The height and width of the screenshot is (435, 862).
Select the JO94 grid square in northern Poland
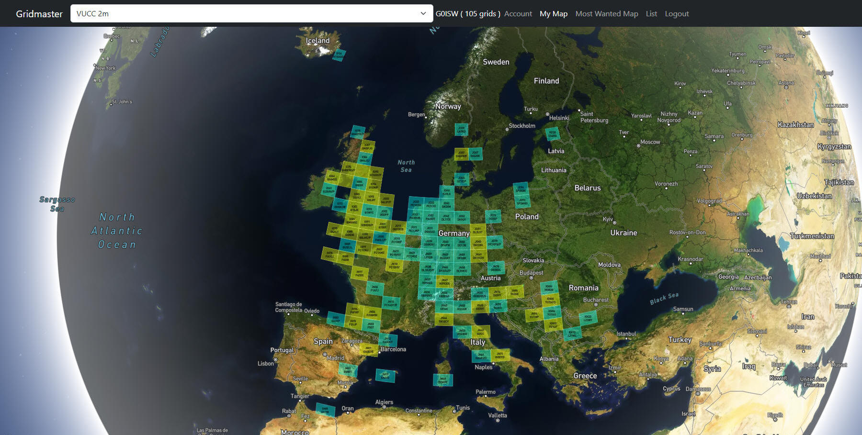(x=521, y=189)
